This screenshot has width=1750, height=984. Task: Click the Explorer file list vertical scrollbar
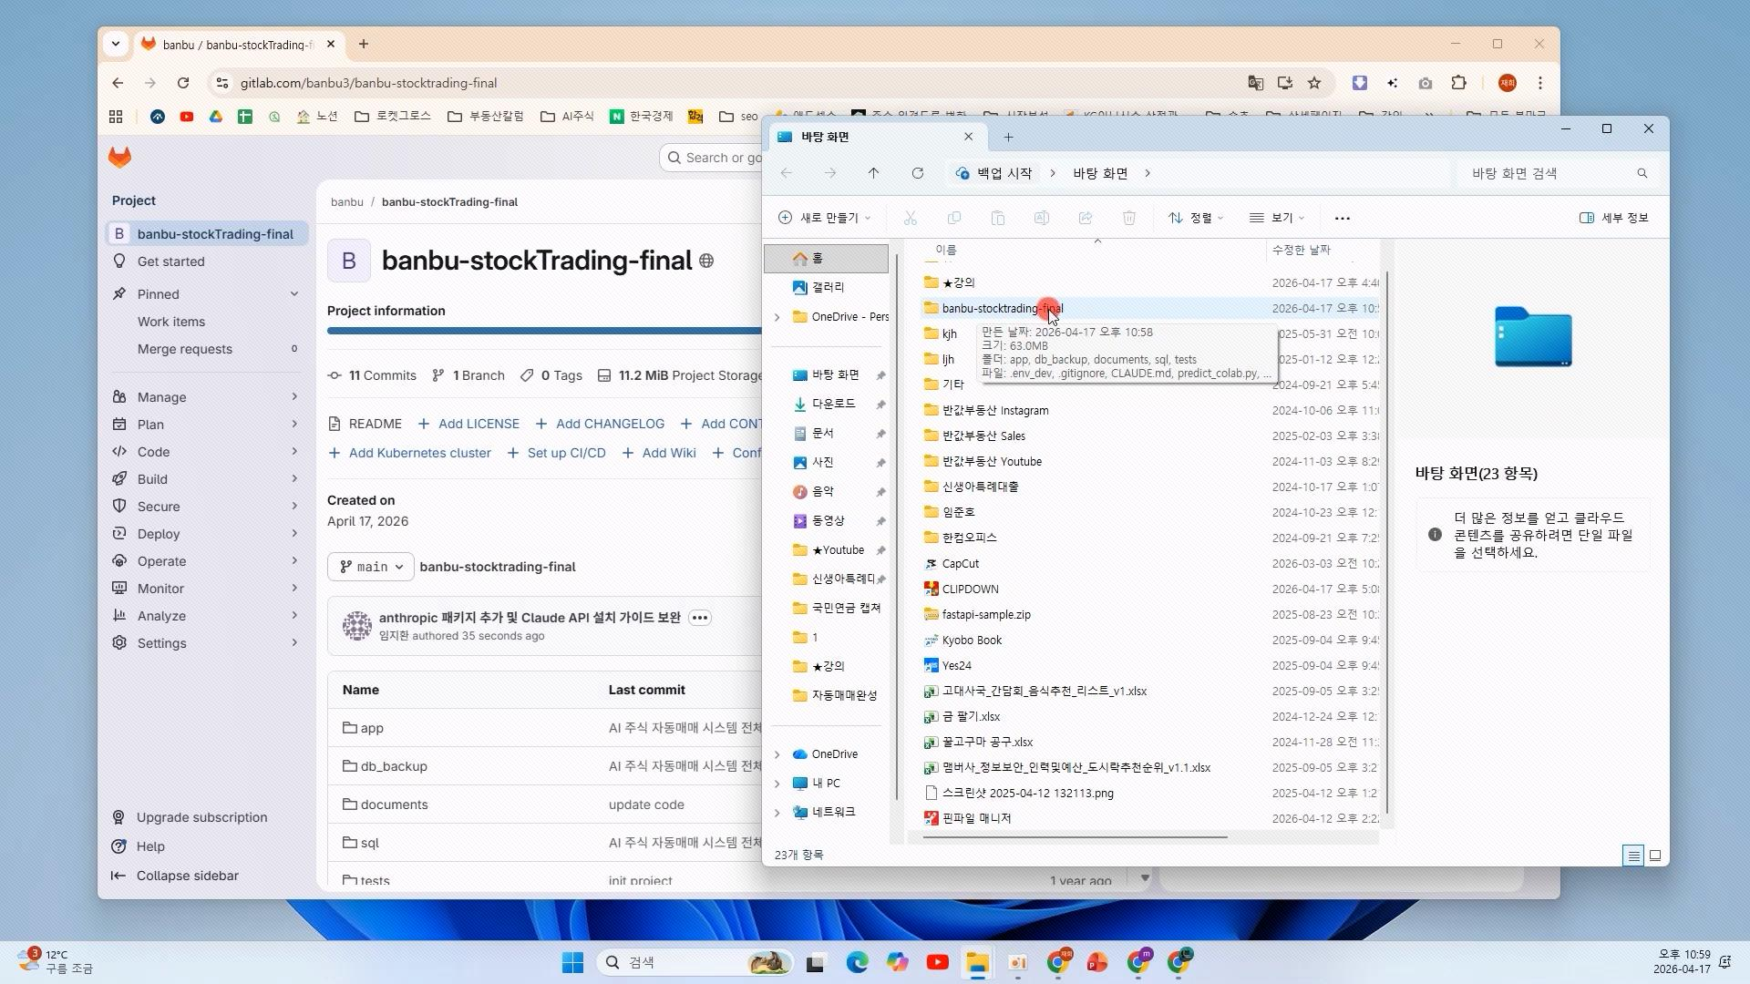click(1386, 542)
